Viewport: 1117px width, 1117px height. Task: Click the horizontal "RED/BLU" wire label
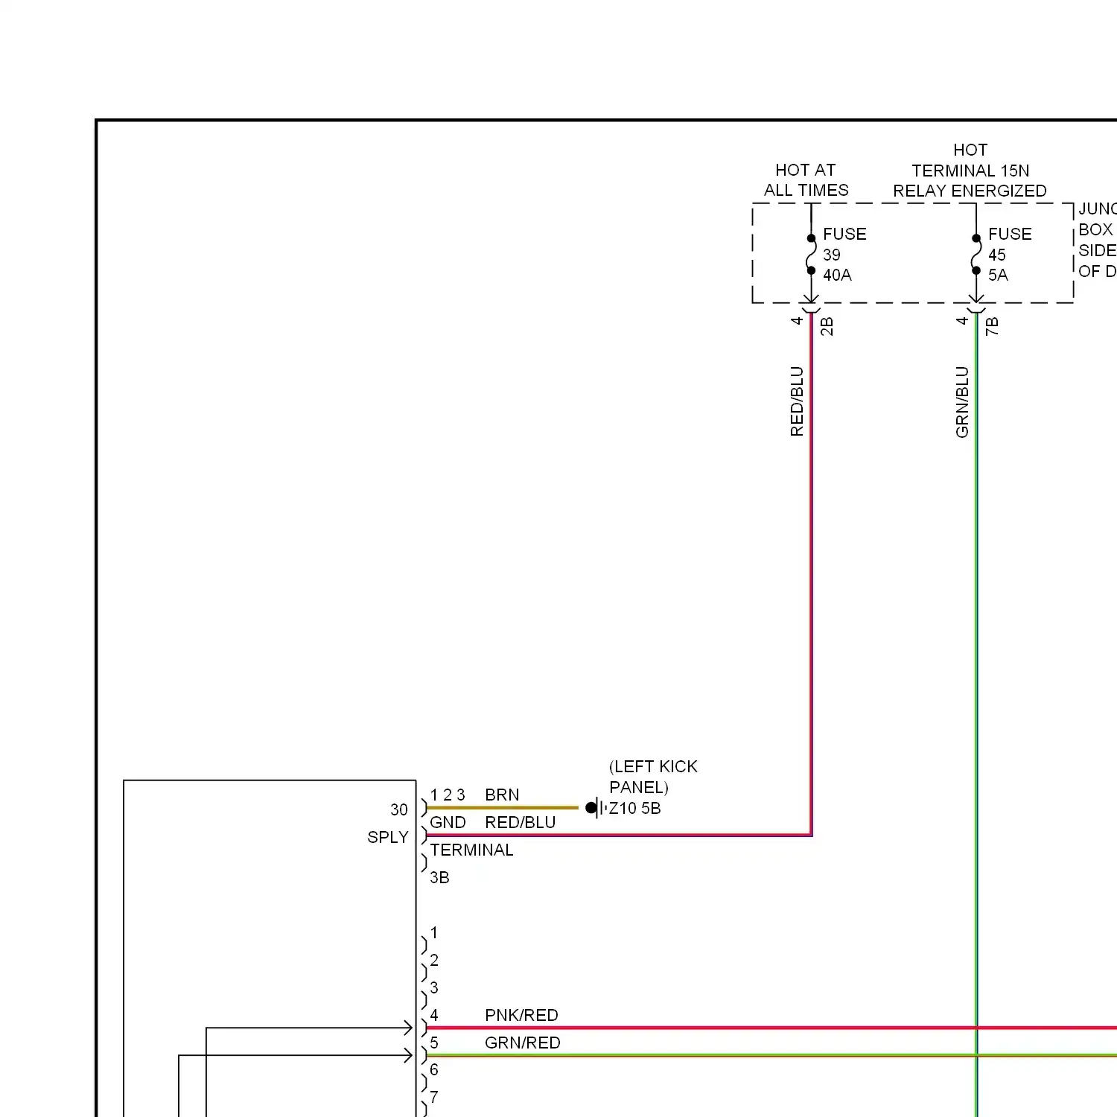pyautogui.click(x=520, y=822)
